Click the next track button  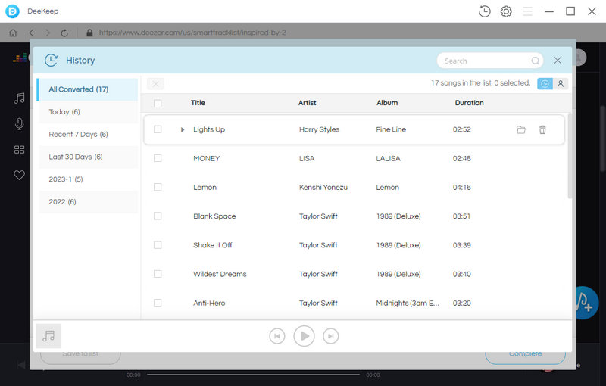[x=331, y=336]
